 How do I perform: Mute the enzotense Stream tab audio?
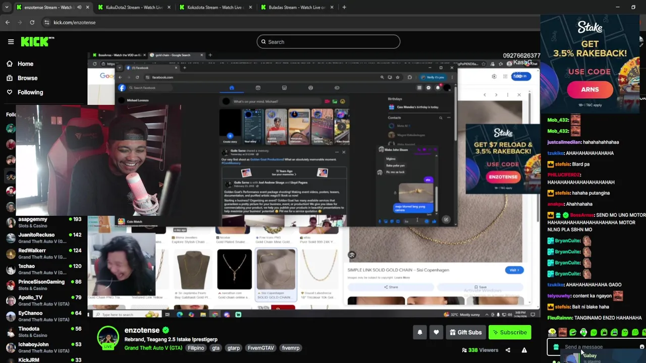pyautogui.click(x=79, y=8)
